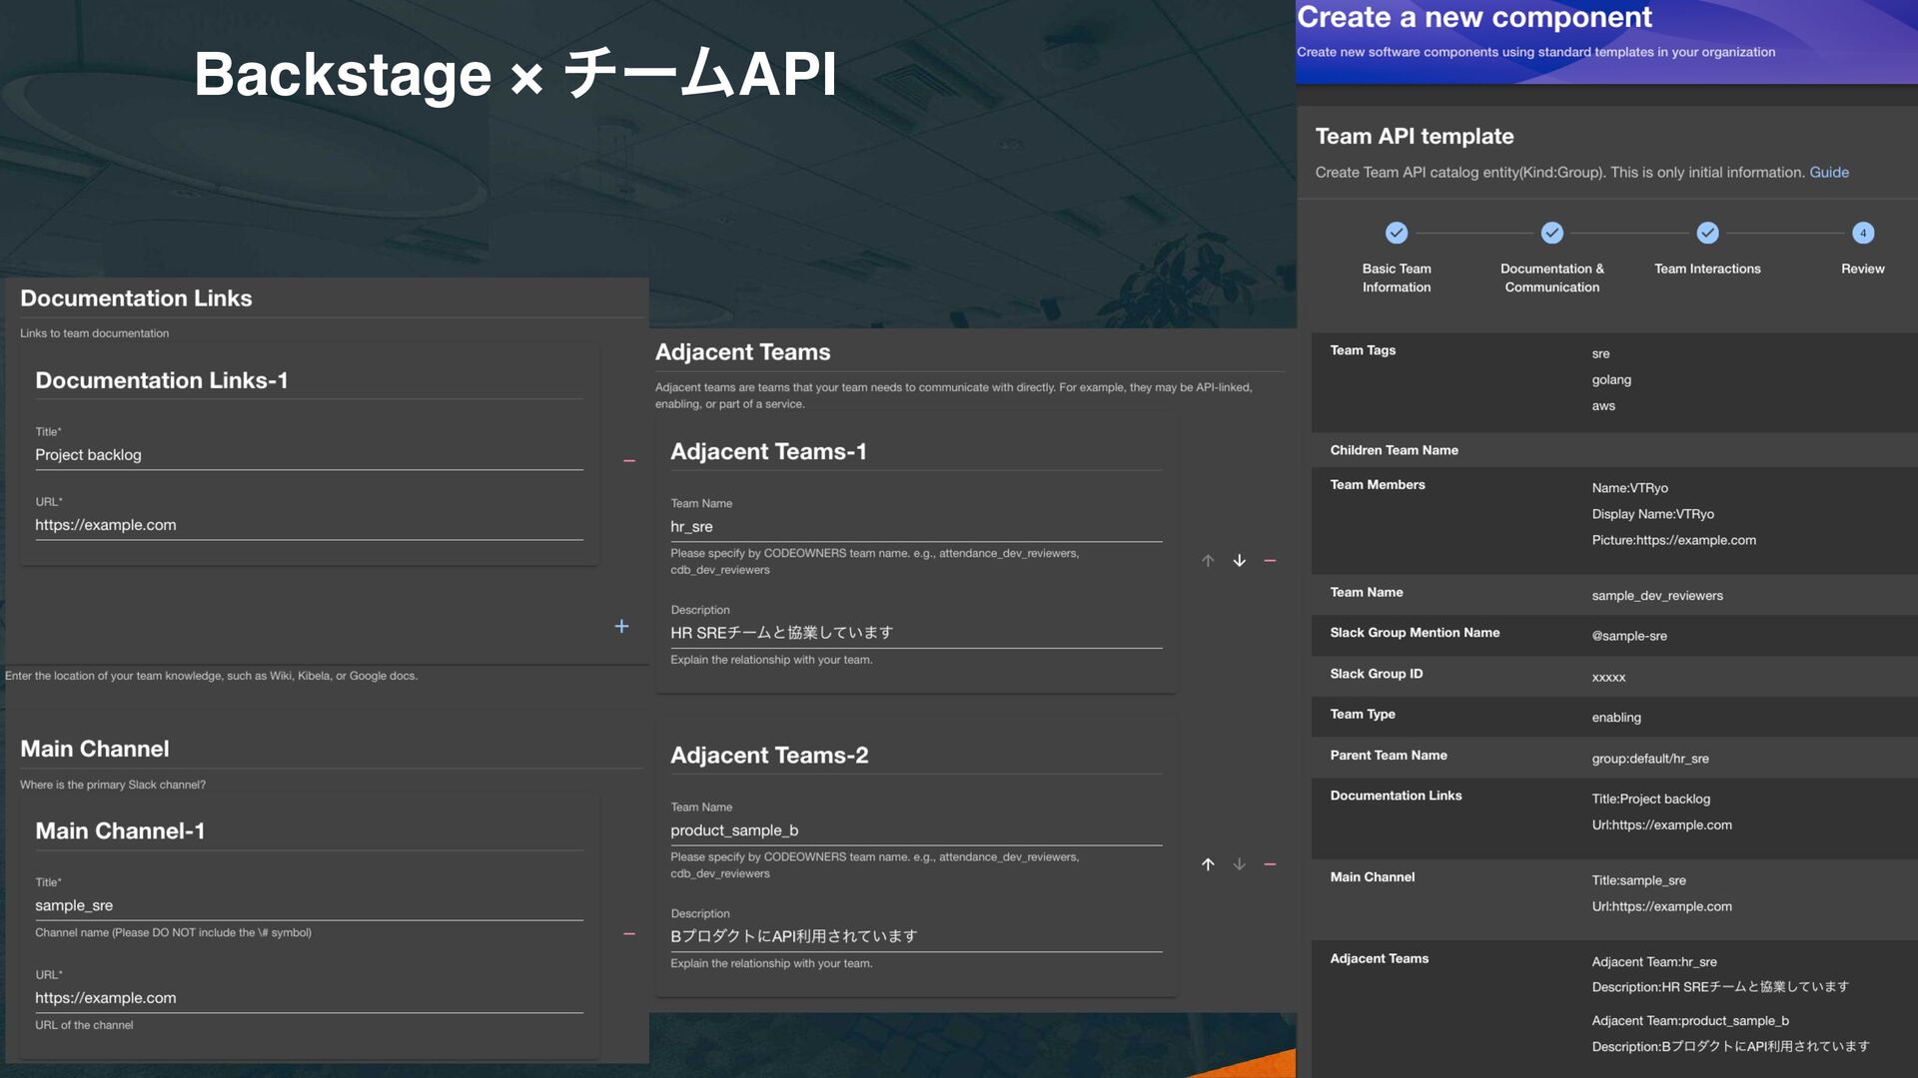Edit Adjacent Teams-2 Team Name 'product_sample_b'
This screenshot has height=1078, width=1918.
click(916, 830)
